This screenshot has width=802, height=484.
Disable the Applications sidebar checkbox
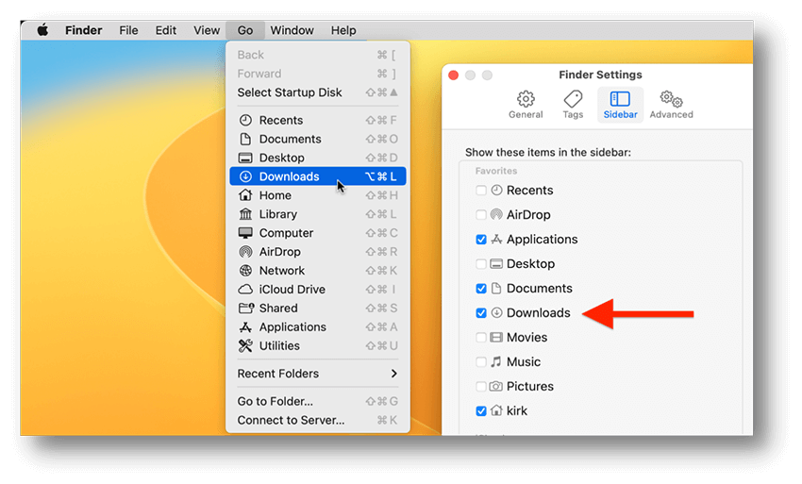[481, 240]
